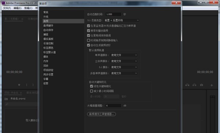This screenshot has width=220, height=133.
Task: Toggle 搜索时播放音频 checkbox
Action: click(x=88, y=30)
